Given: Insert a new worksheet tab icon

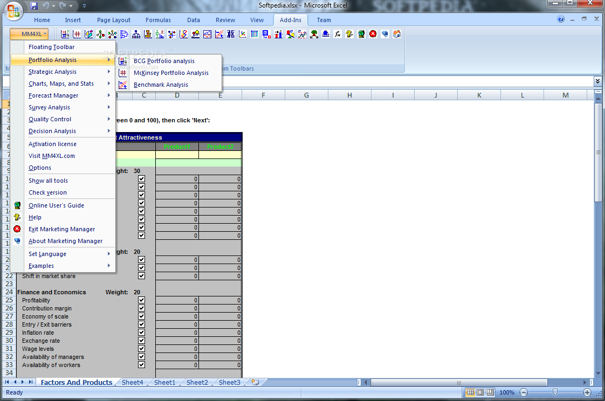Looking at the screenshot, I should (x=255, y=382).
